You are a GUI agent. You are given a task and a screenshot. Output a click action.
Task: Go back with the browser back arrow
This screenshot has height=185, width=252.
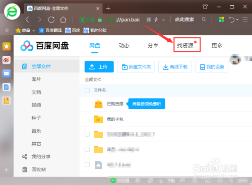pyautogui.click(x=28, y=20)
